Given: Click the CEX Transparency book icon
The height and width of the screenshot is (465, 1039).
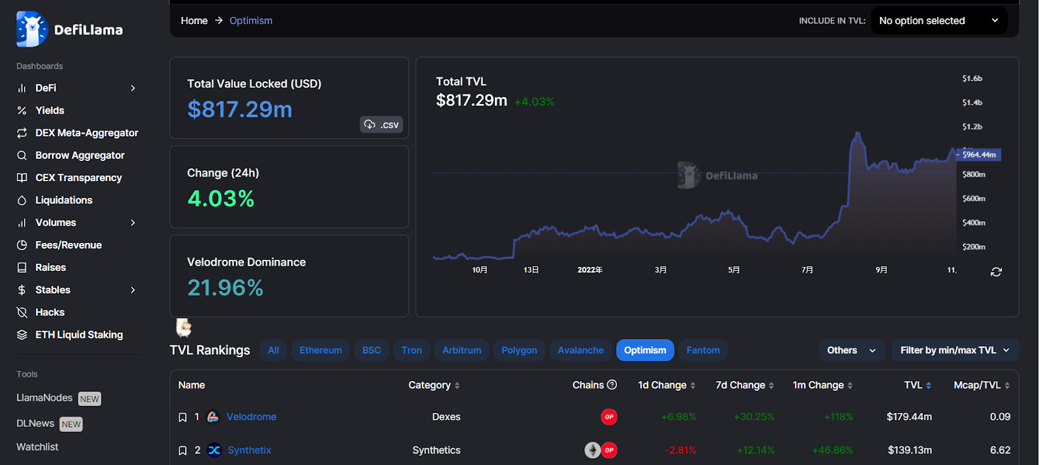Looking at the screenshot, I should tap(22, 178).
